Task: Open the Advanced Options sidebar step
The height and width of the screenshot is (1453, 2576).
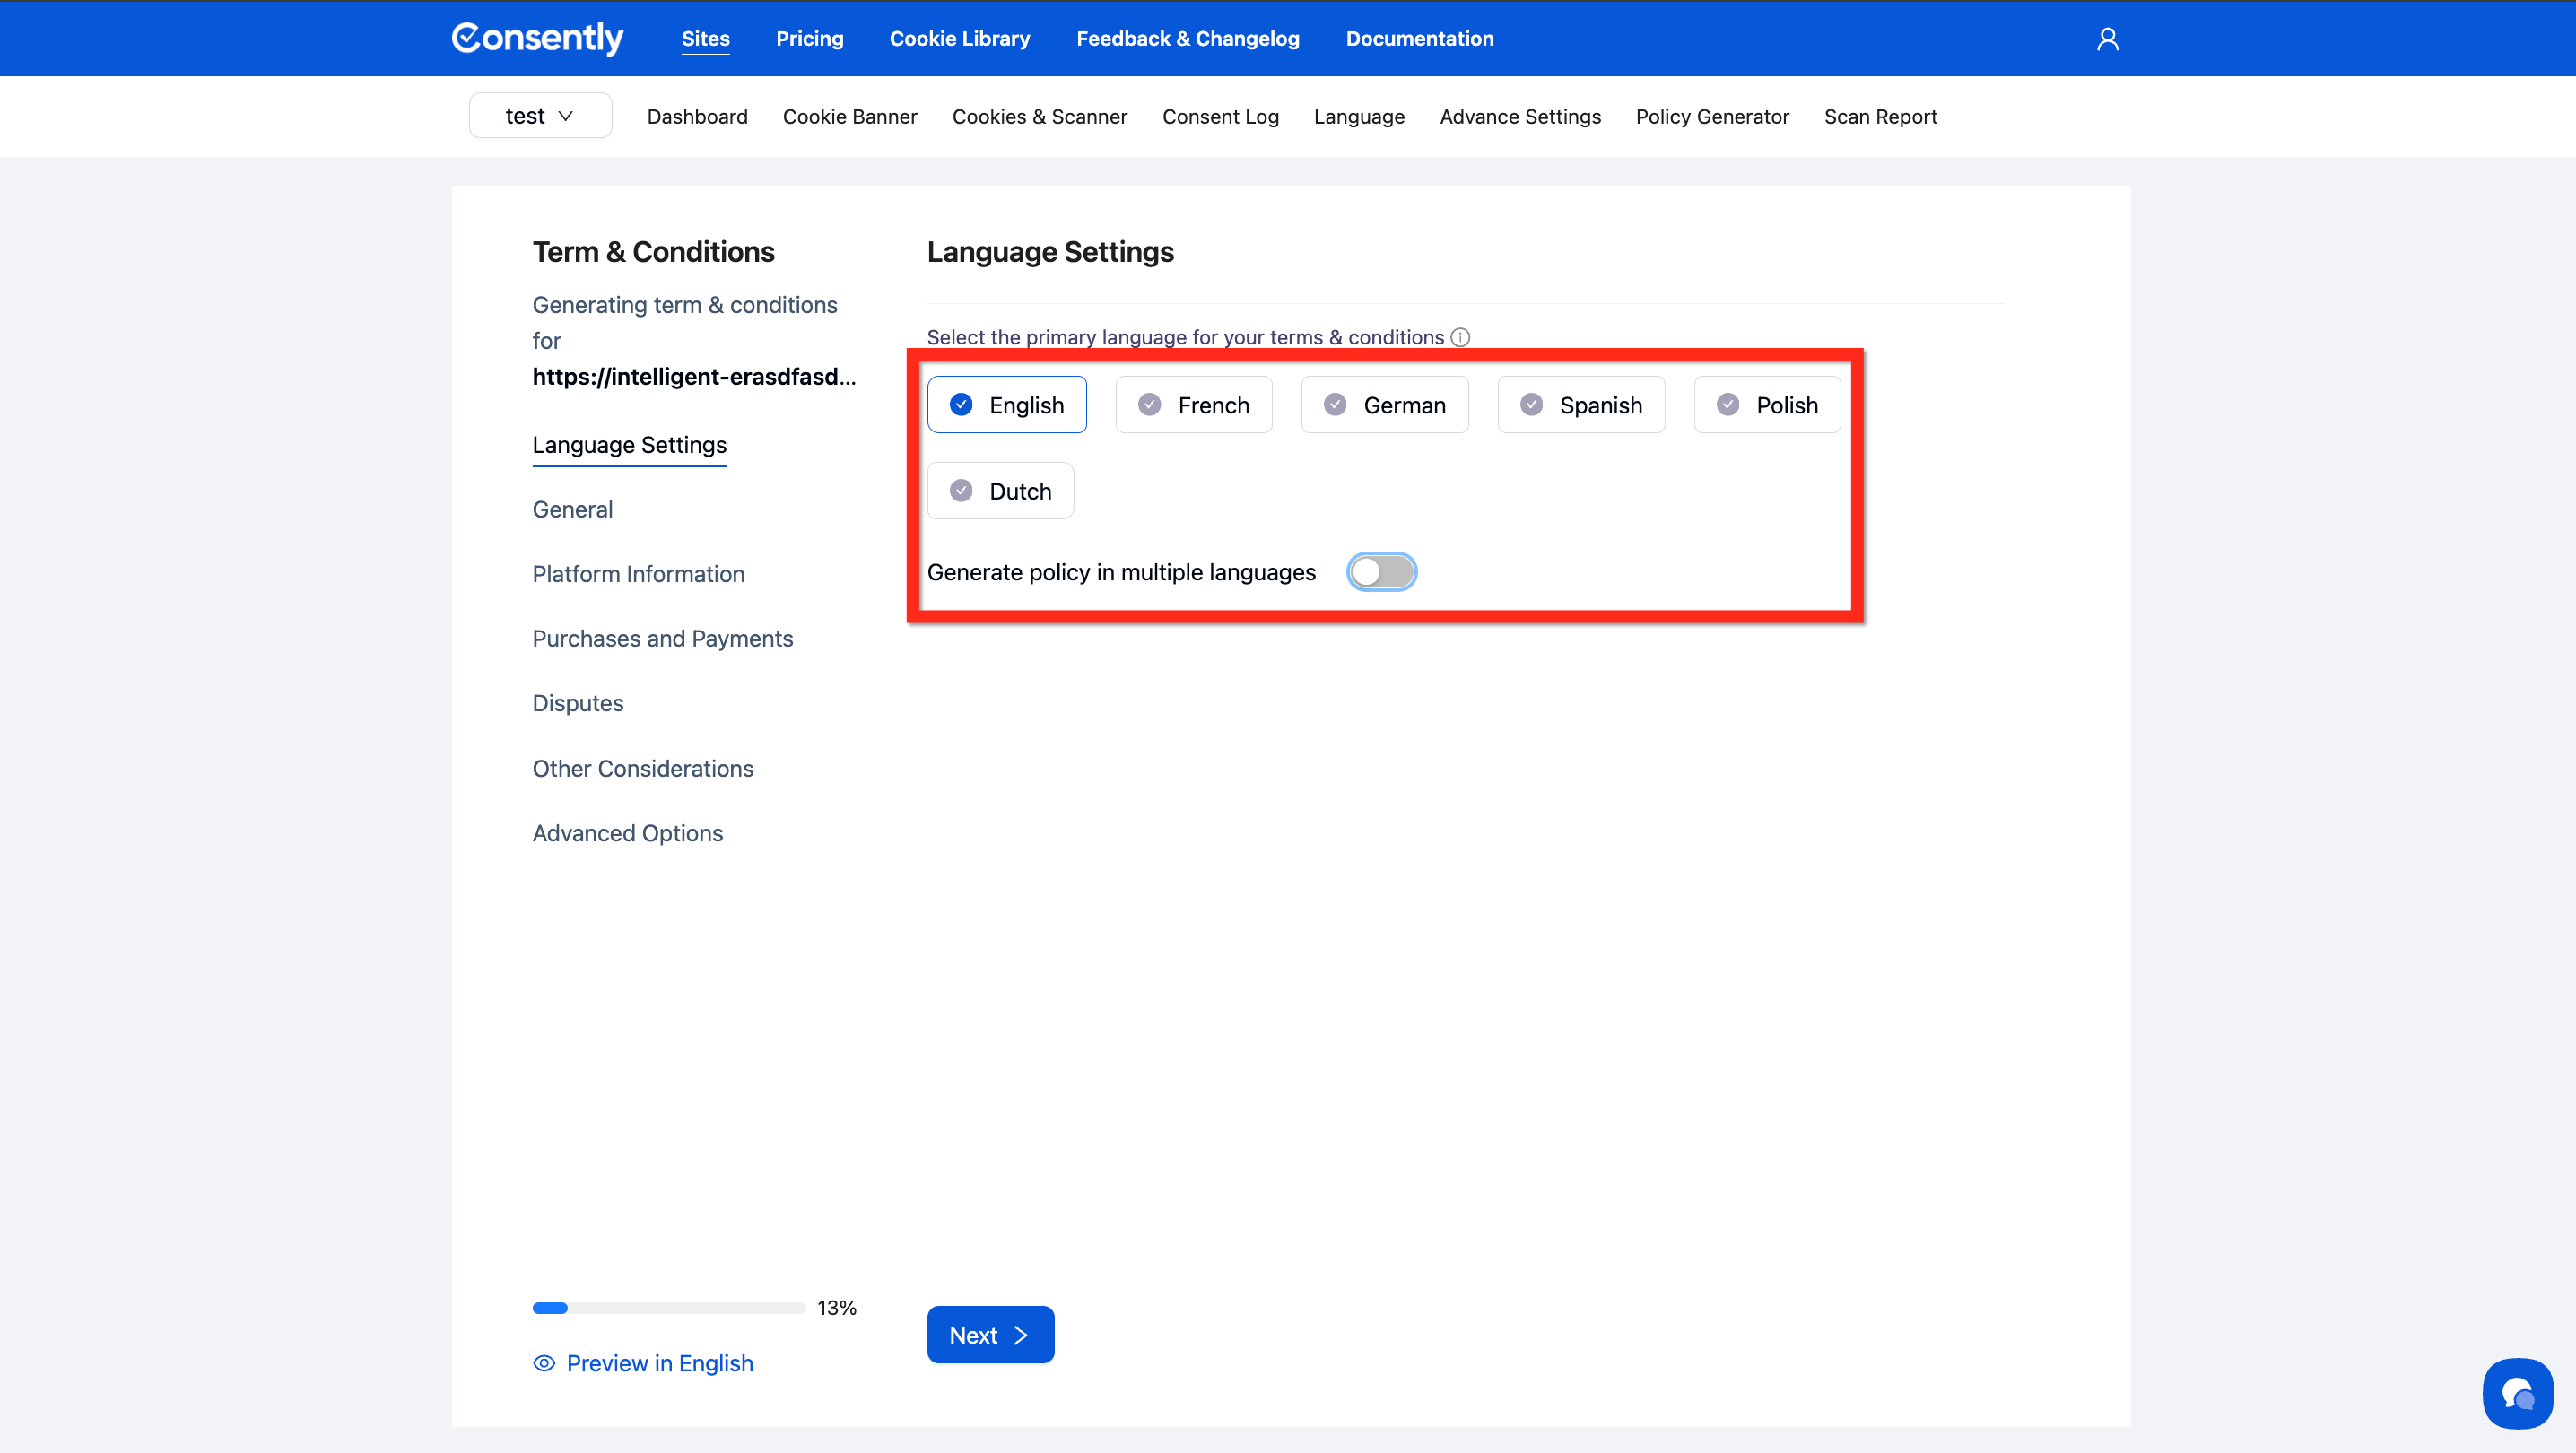Action: (627, 833)
